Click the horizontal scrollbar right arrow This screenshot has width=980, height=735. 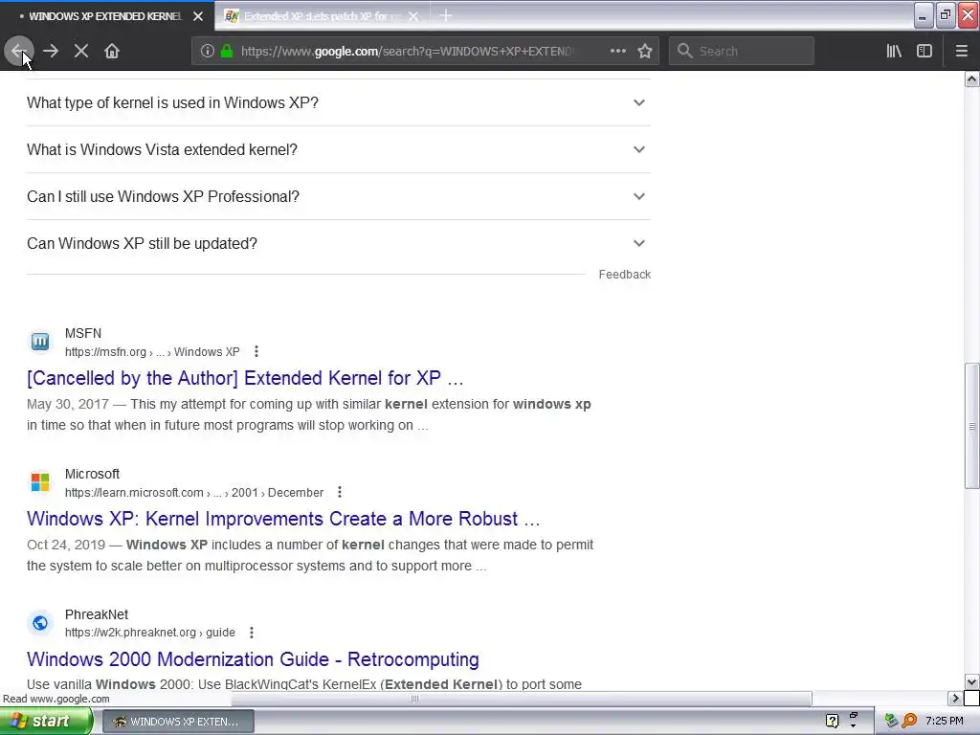[955, 699]
